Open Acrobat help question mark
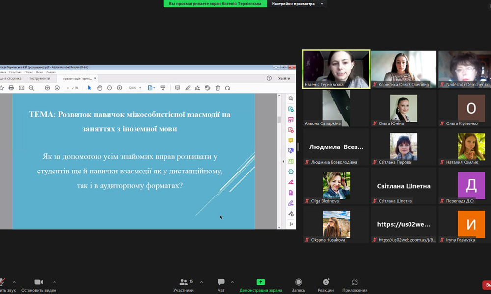 tap(269, 78)
